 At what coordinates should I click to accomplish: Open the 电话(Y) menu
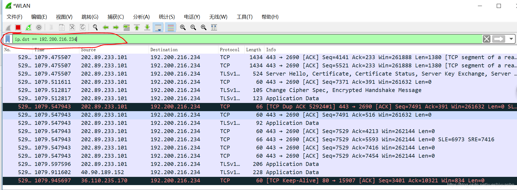(x=192, y=17)
